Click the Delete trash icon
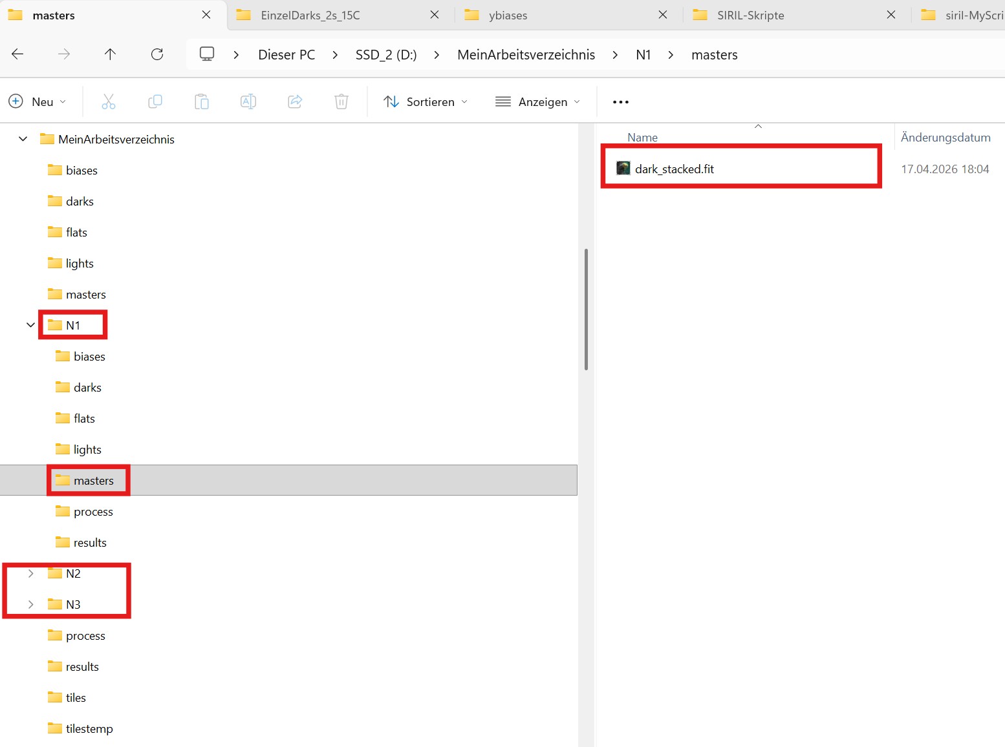 coord(341,101)
